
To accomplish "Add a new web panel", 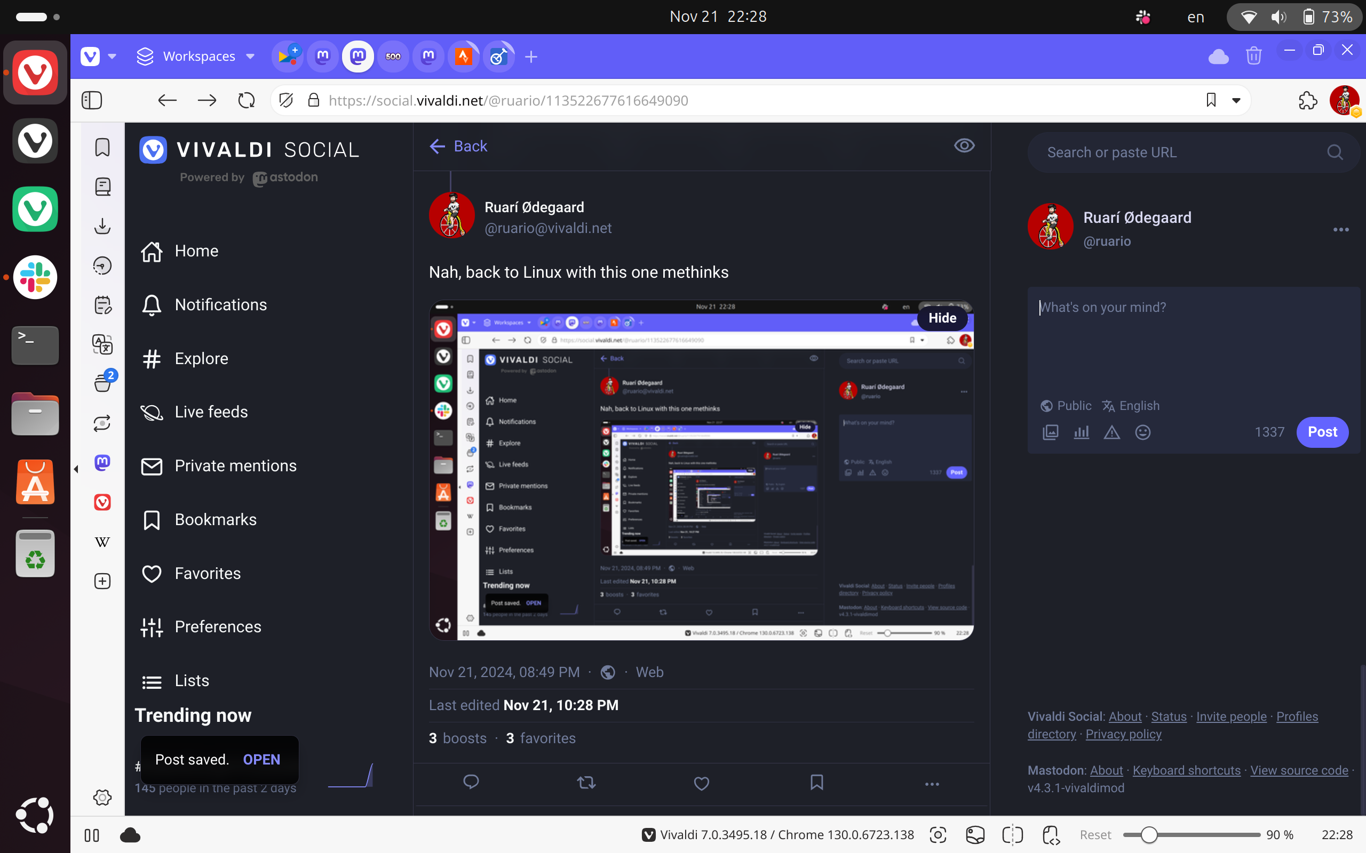I will tap(102, 582).
